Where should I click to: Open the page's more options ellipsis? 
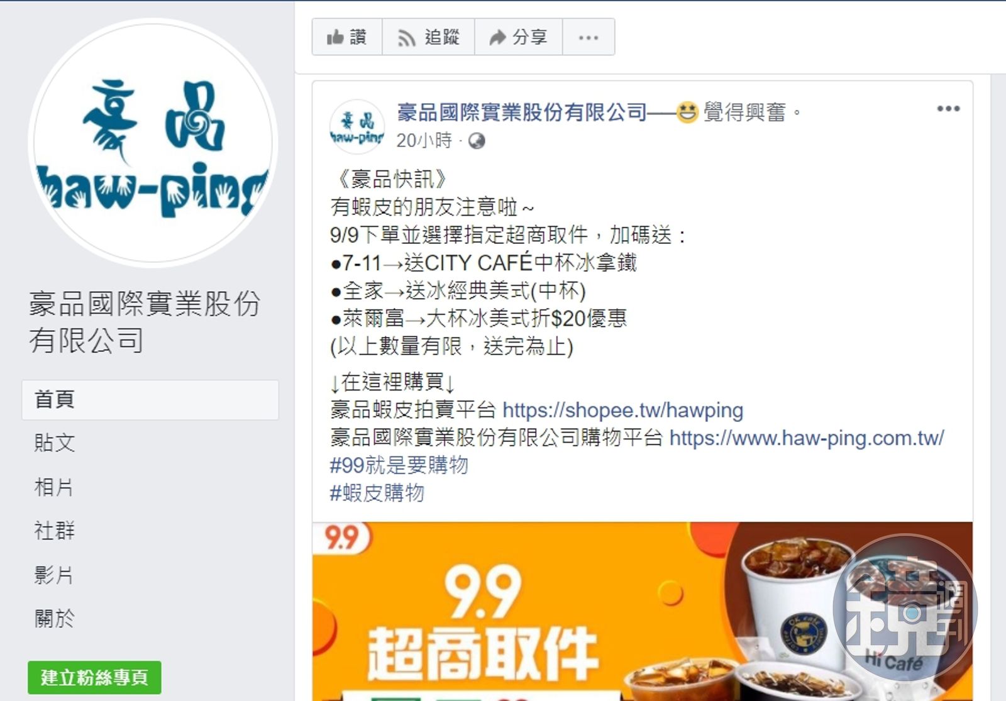pyautogui.click(x=589, y=38)
